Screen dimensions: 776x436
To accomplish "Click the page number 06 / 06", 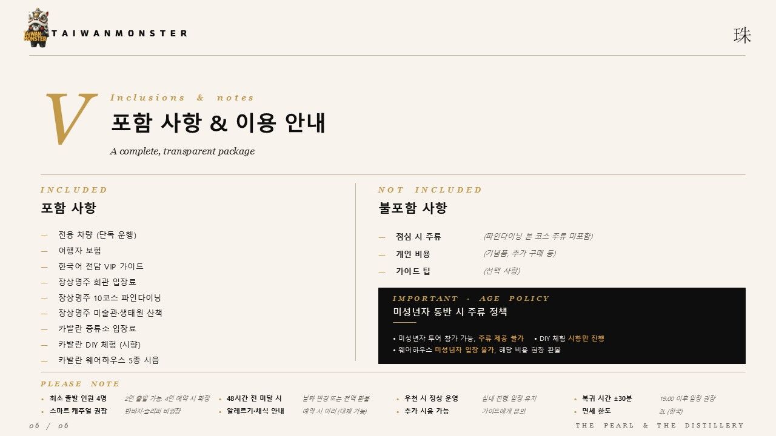I will (49, 426).
